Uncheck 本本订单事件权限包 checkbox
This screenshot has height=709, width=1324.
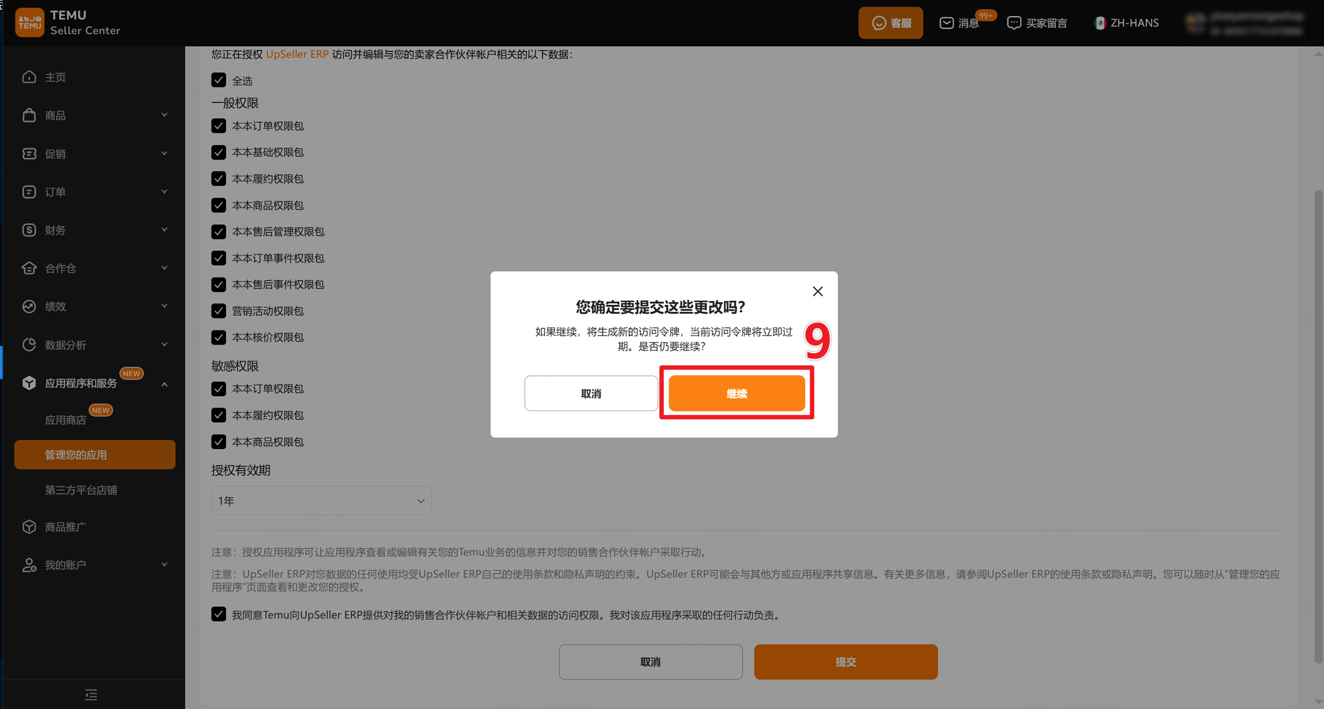tap(218, 258)
